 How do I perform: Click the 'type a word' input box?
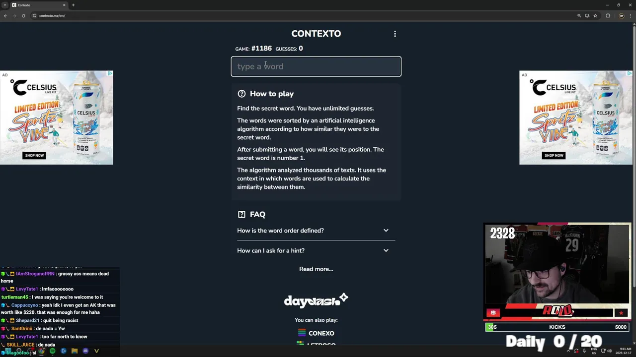316,66
